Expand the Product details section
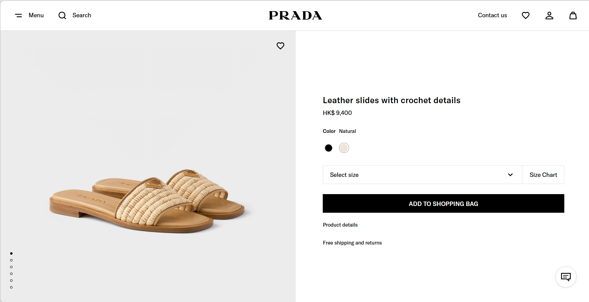The width and height of the screenshot is (589, 302). click(340, 225)
